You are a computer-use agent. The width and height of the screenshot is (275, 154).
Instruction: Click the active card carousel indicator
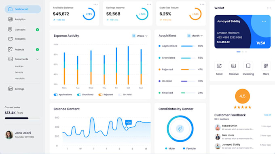(239, 52)
